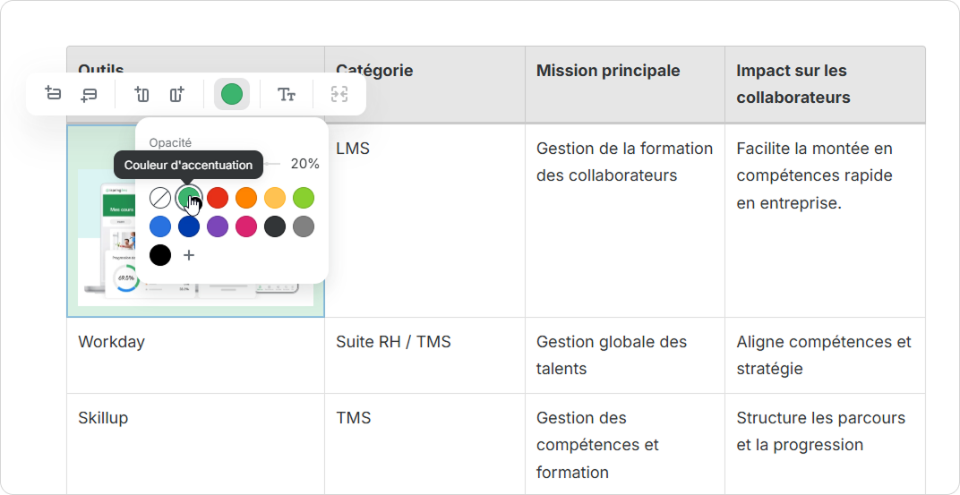Apply the black color swatch
The width and height of the screenshot is (960, 495).
coord(160,255)
